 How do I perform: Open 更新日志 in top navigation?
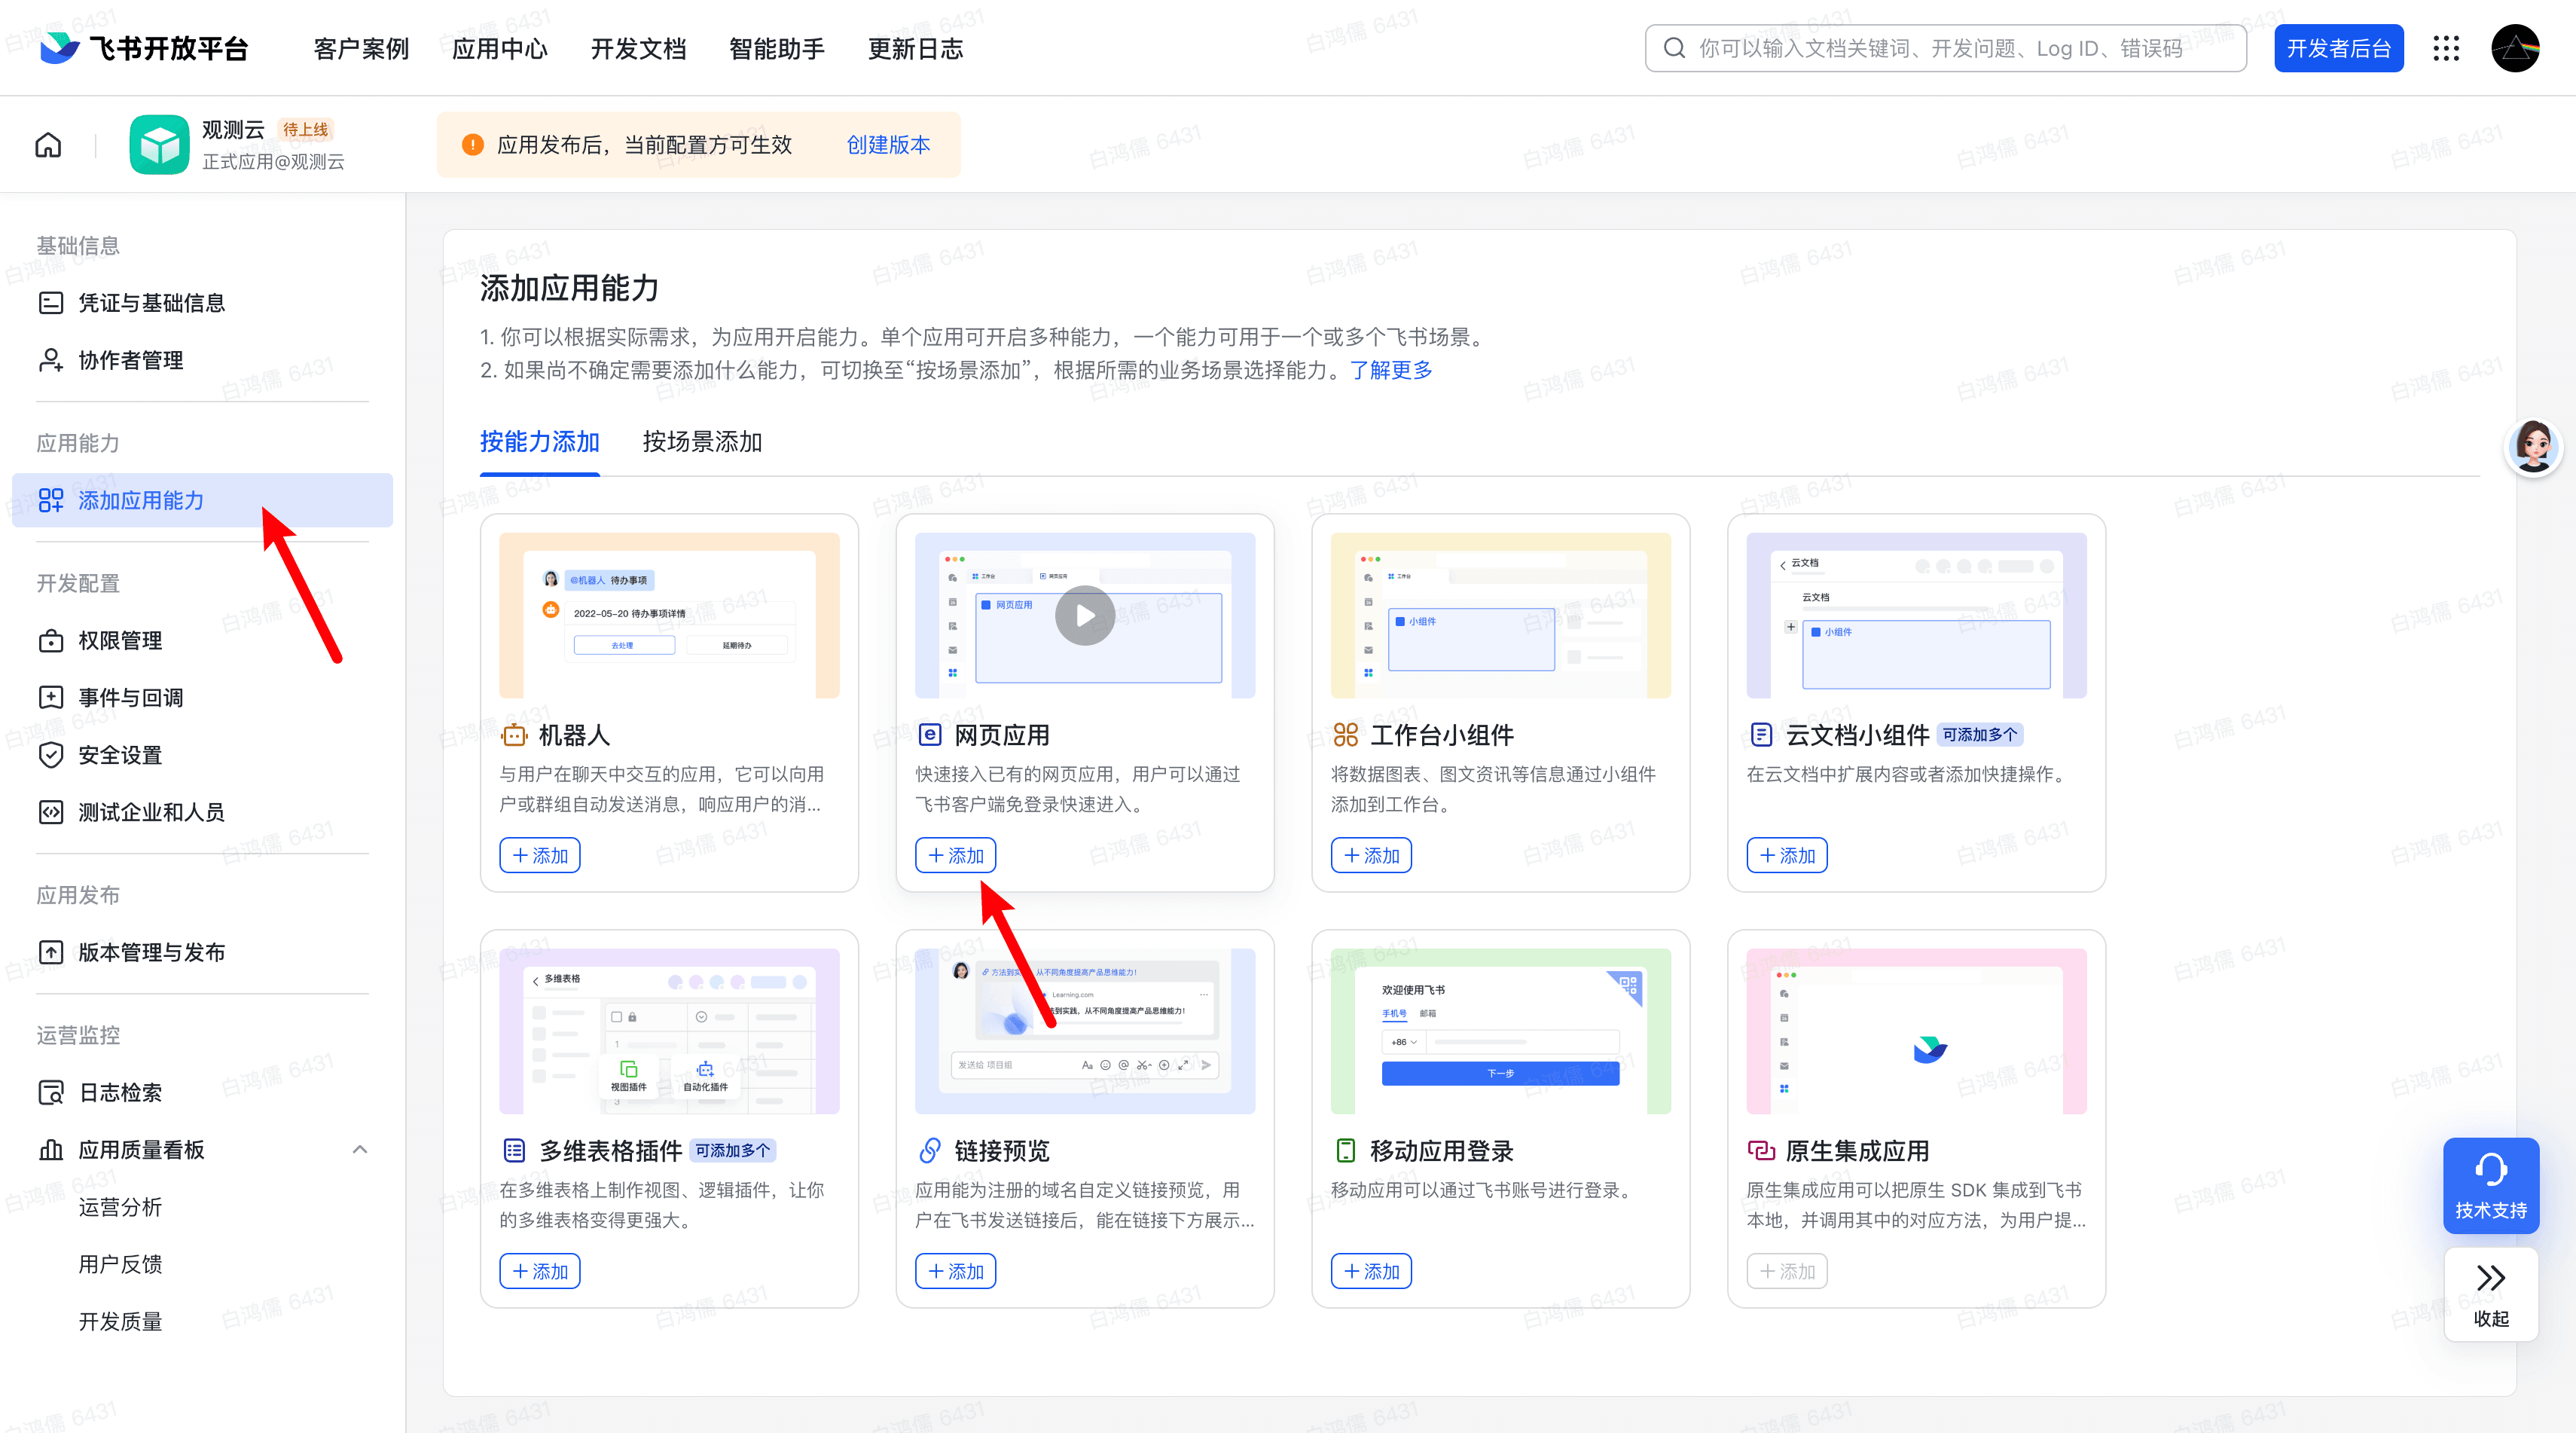pyautogui.click(x=916, y=48)
